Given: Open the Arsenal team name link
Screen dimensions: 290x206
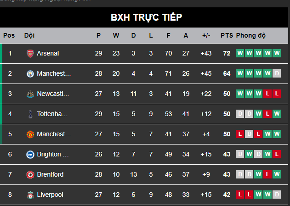Looking at the screenshot, I should coord(48,53).
